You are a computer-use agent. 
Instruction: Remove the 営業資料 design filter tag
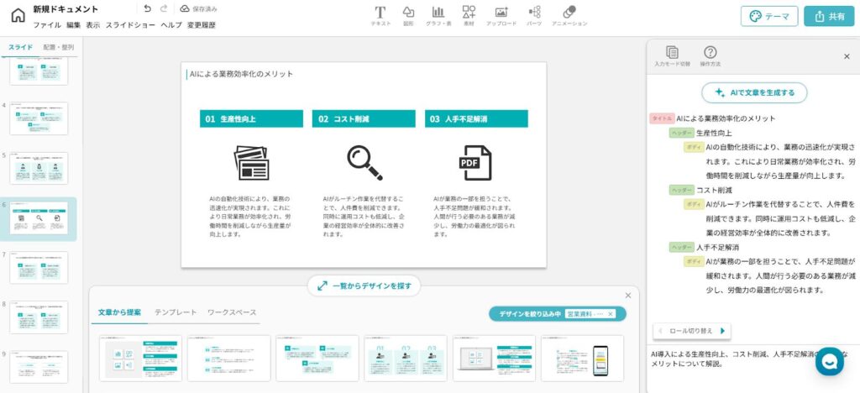tap(611, 313)
